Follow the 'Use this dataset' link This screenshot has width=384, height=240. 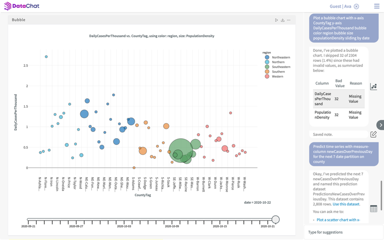coord(346,204)
